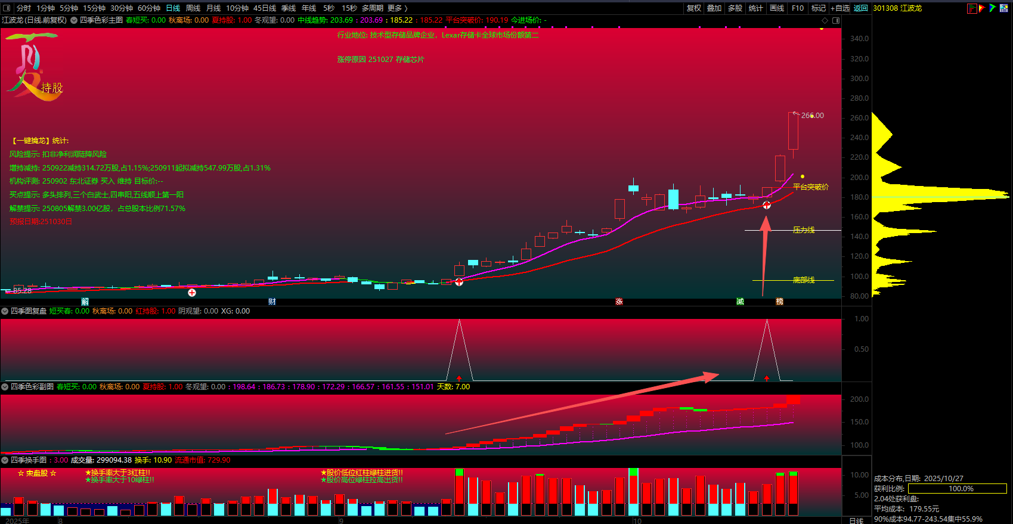
Task: Click the 财 financial marker on the timeline
Action: [272, 302]
